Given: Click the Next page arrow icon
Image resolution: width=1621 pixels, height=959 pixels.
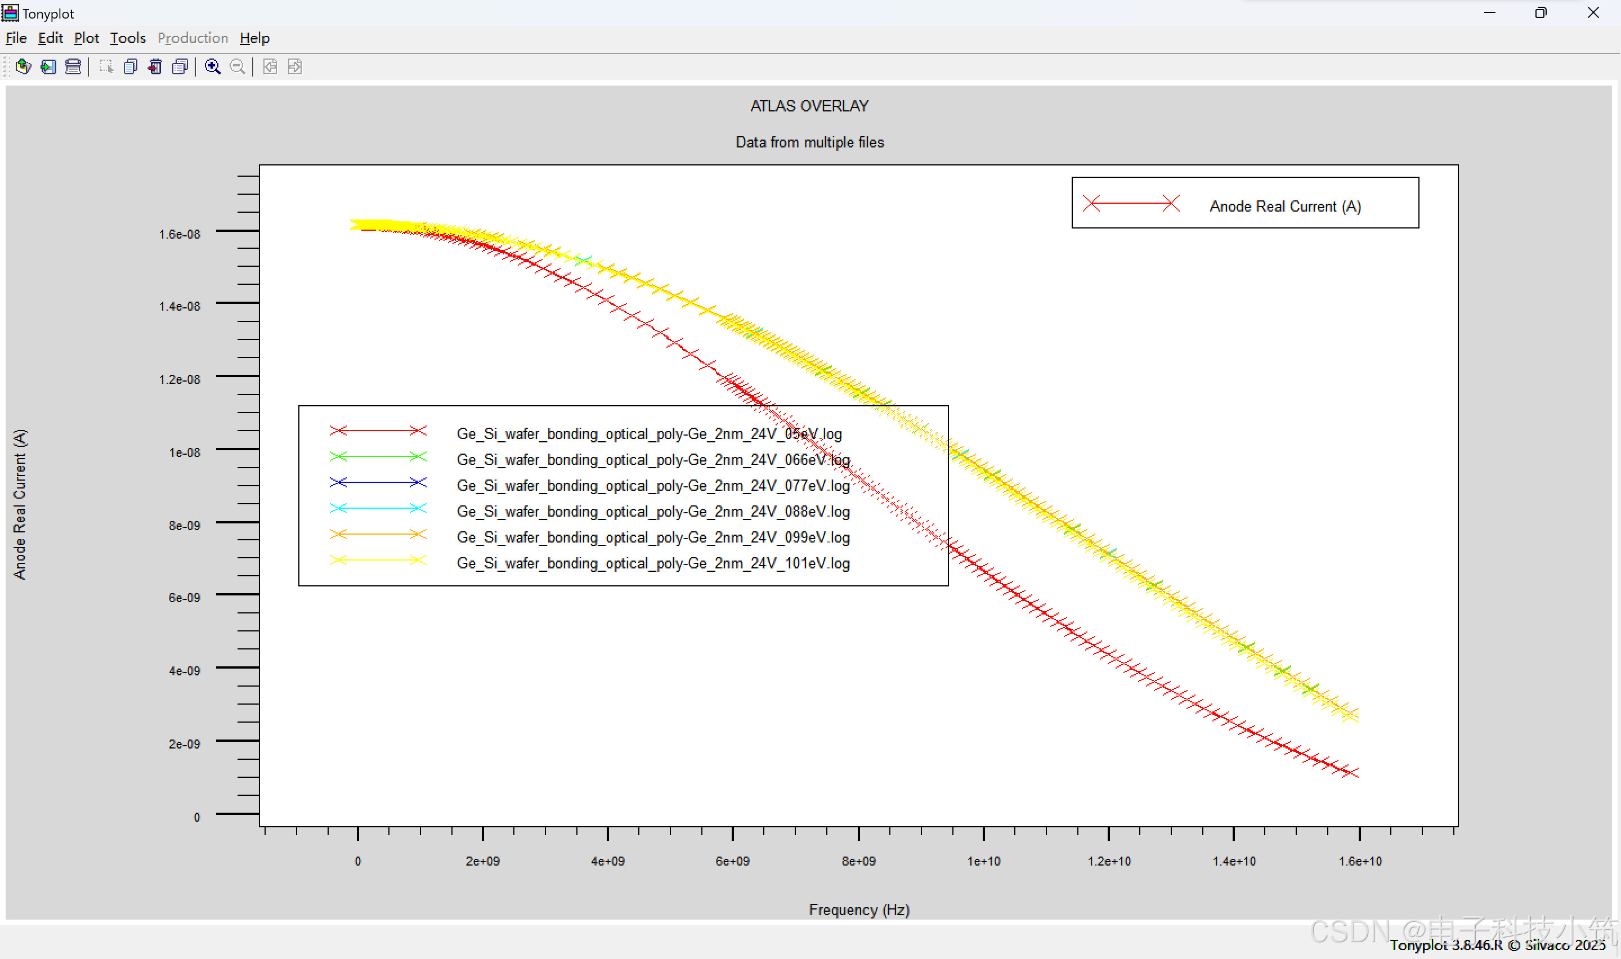Looking at the screenshot, I should click(x=294, y=66).
